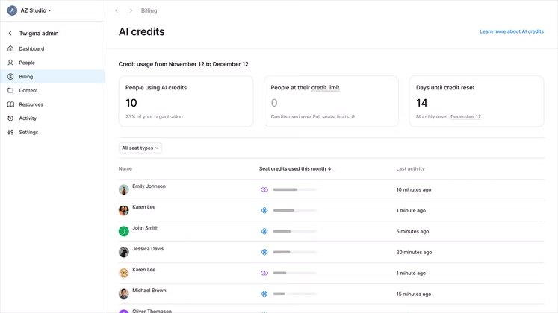Screen dimensions: 558x313
Task: Click the People icon in sidebar
Action: 10,63
